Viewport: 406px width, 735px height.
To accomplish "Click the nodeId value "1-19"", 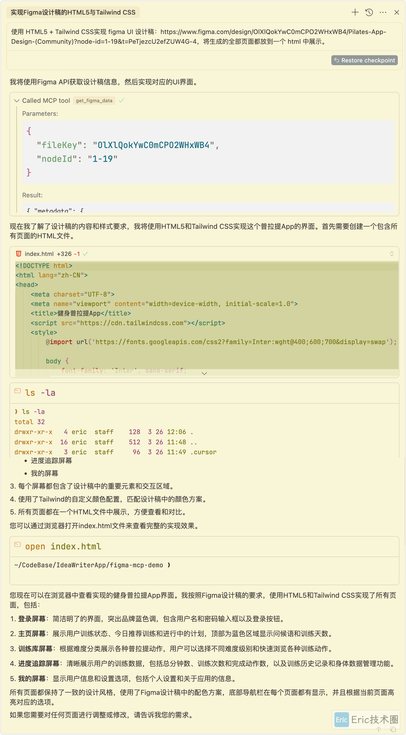I will [103, 159].
